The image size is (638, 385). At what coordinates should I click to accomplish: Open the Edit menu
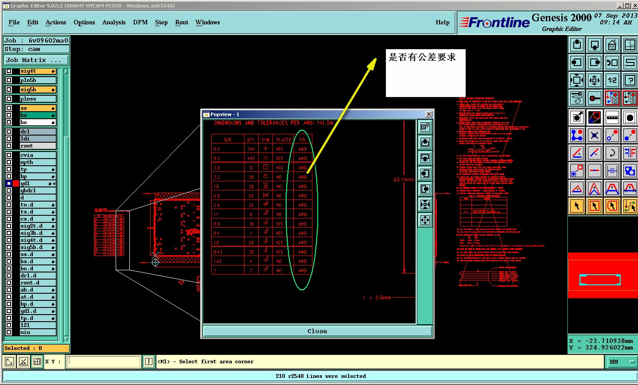click(x=33, y=22)
